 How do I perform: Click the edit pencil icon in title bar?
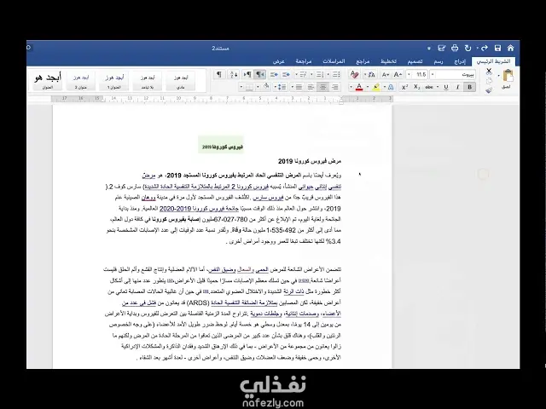(442, 48)
